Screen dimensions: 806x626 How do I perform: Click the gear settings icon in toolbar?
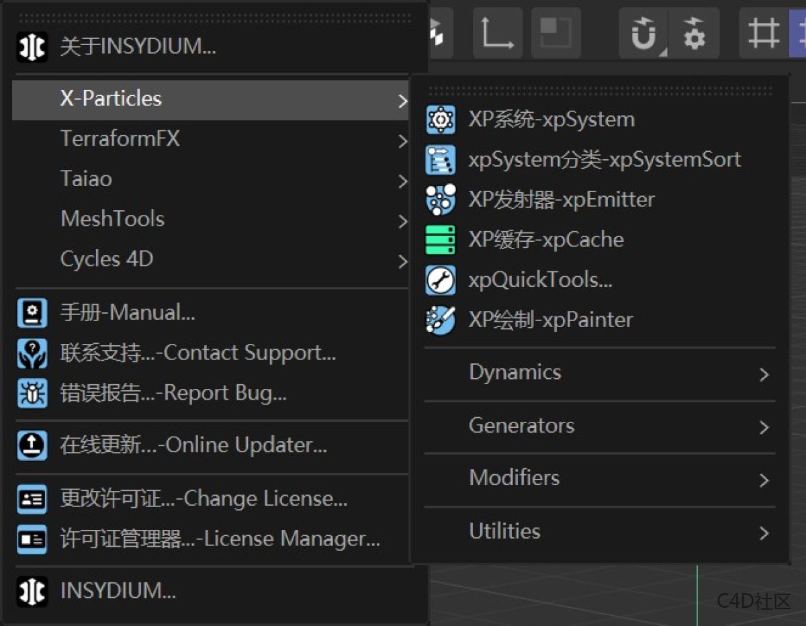[x=695, y=32]
